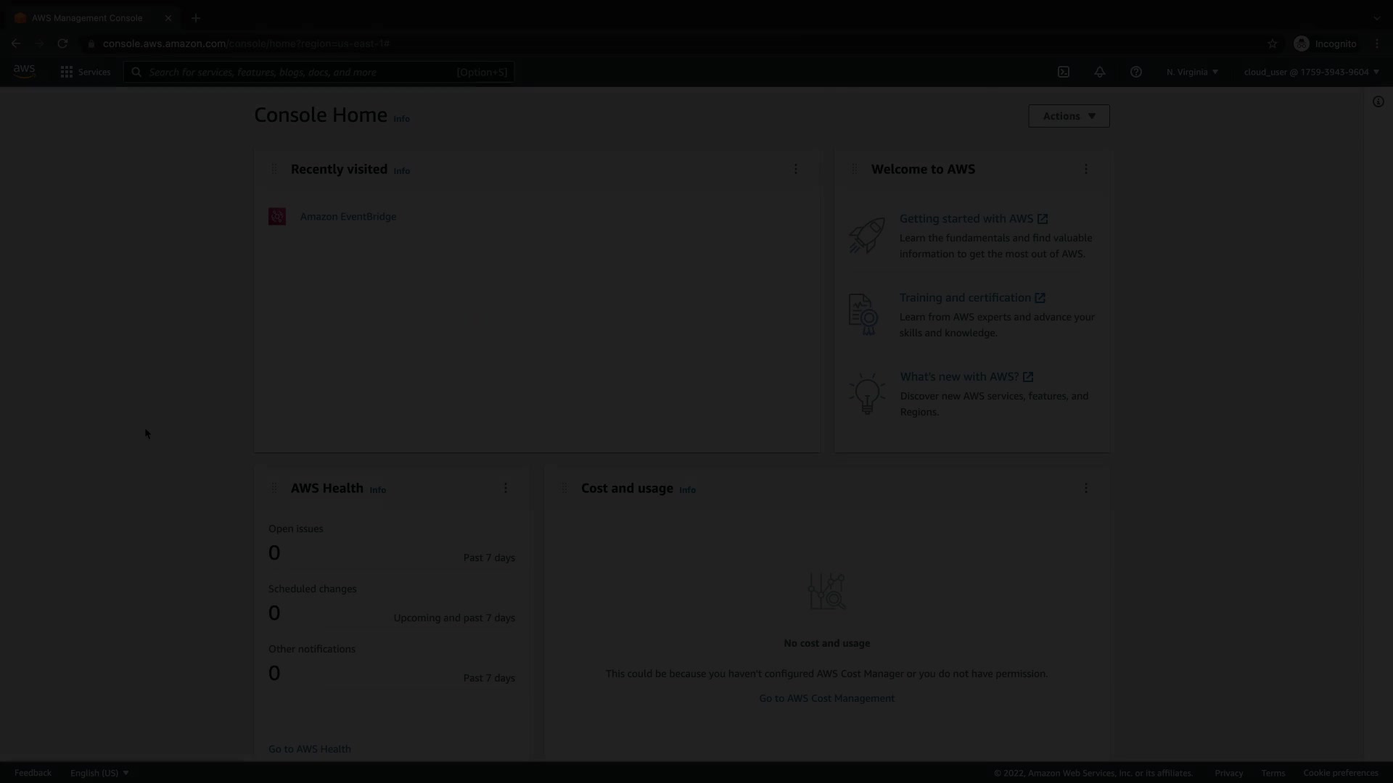1393x783 pixels.
Task: Open the Actions dropdown button
Action: pos(1069,116)
